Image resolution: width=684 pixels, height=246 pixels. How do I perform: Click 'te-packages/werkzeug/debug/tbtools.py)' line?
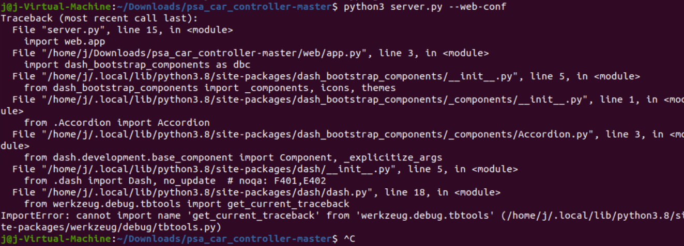[111, 227]
